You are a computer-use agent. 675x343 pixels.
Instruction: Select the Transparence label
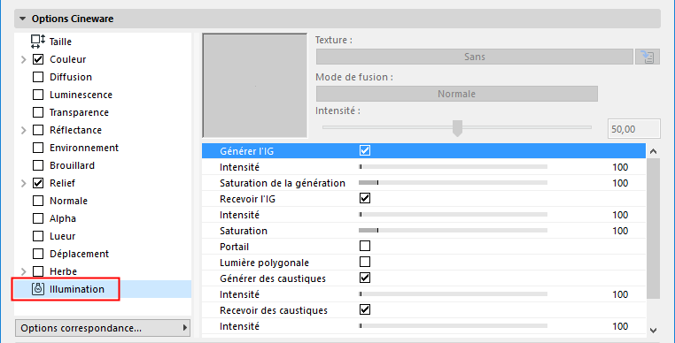pos(79,112)
